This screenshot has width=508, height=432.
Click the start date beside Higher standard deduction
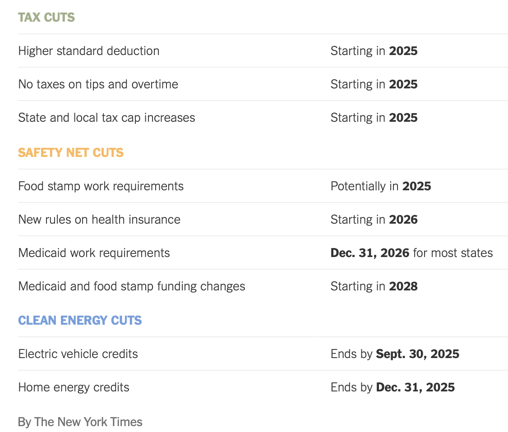click(x=374, y=51)
